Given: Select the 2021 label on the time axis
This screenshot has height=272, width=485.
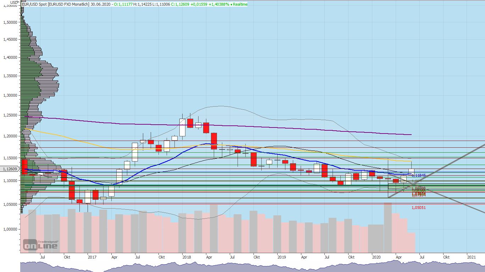Looking at the screenshot, I should coord(472,257).
